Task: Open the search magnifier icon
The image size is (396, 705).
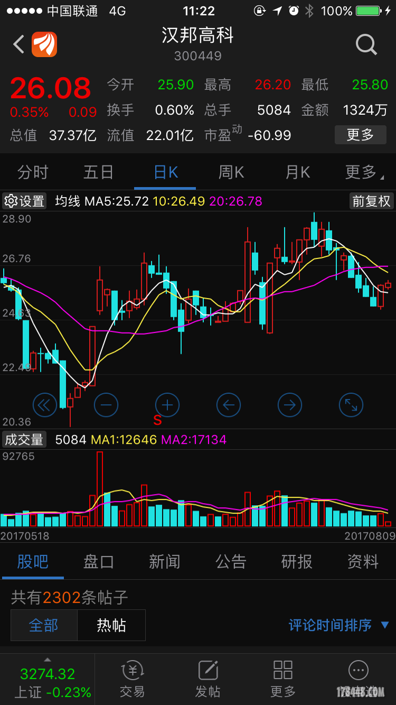Action: coord(366,45)
